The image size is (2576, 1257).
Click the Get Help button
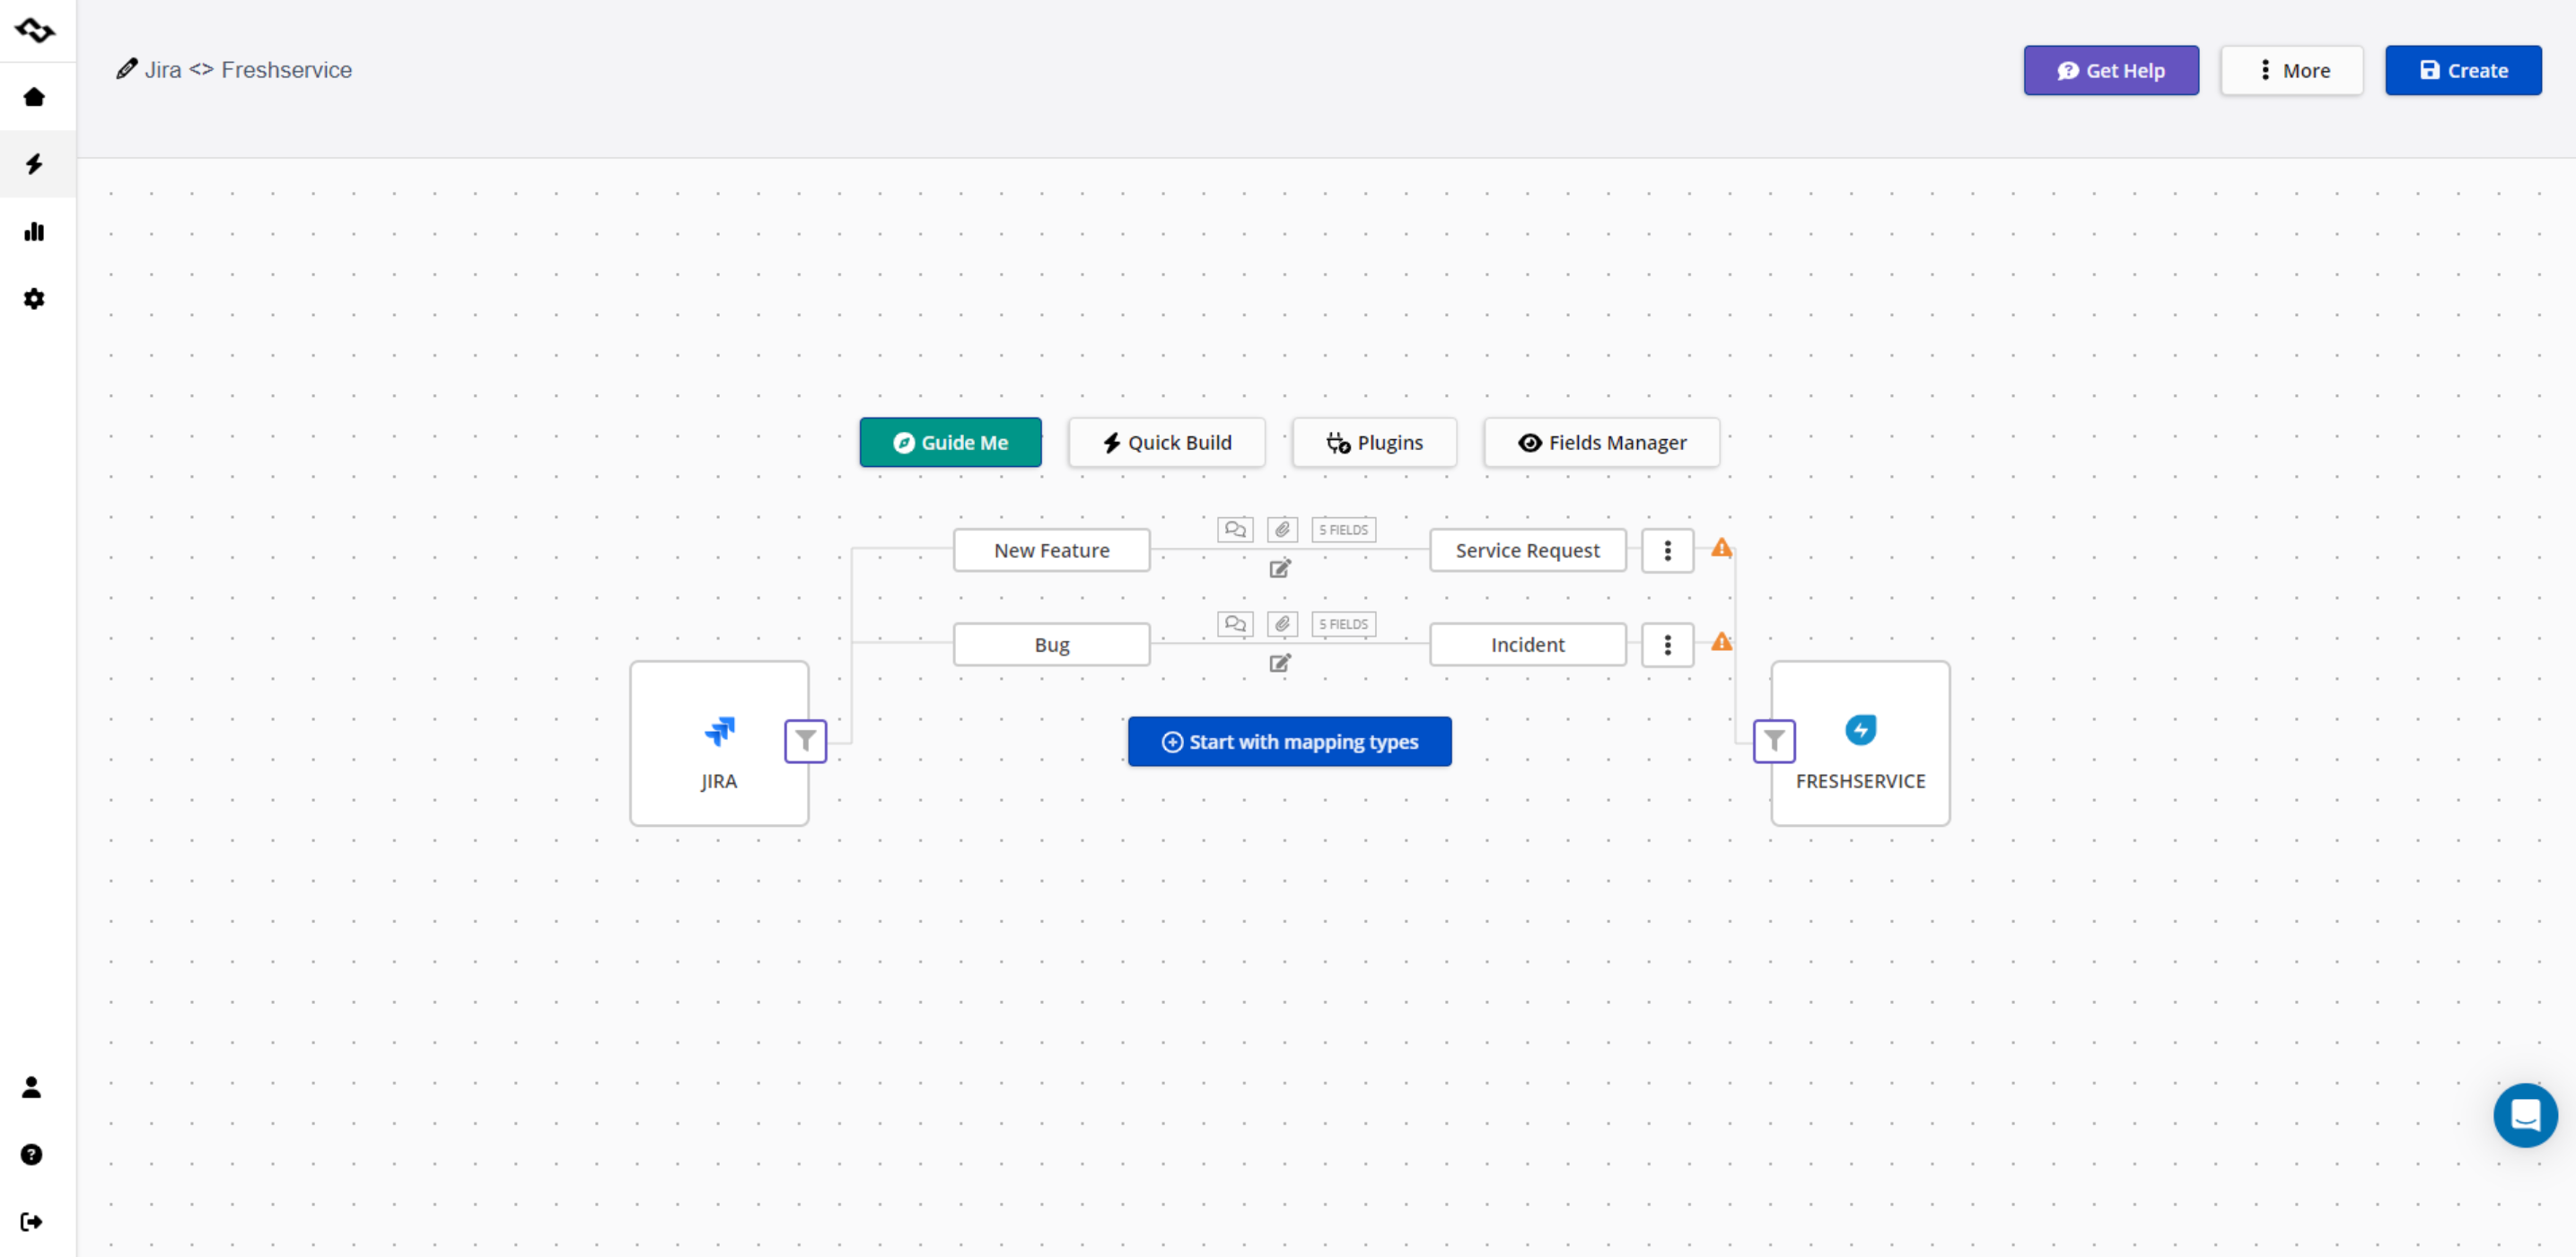2111,70
